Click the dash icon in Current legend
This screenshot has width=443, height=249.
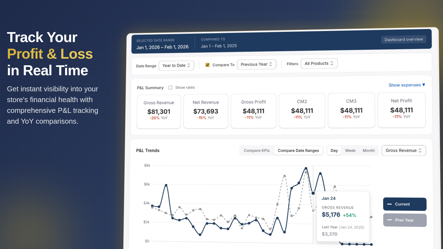point(390,204)
